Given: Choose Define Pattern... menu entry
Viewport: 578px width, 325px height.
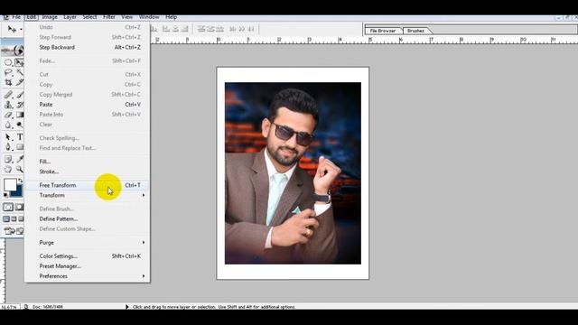Looking at the screenshot, I should (88, 218).
